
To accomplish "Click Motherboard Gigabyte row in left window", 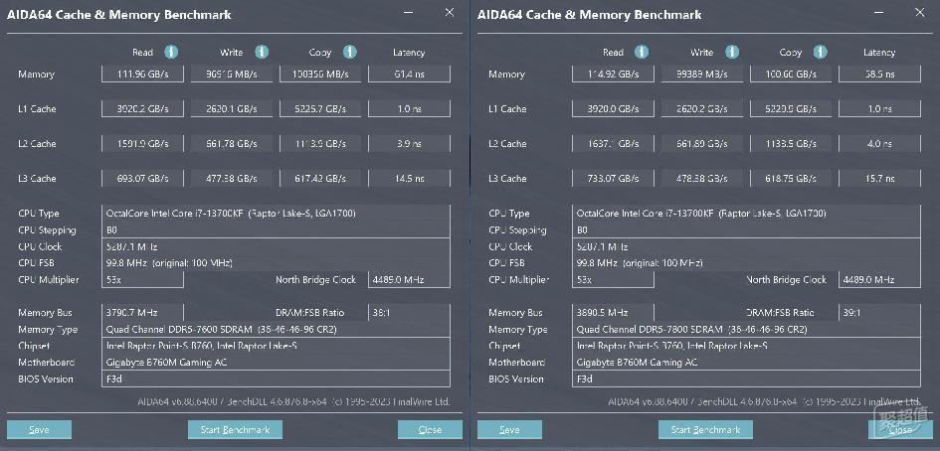I will pyautogui.click(x=276, y=363).
